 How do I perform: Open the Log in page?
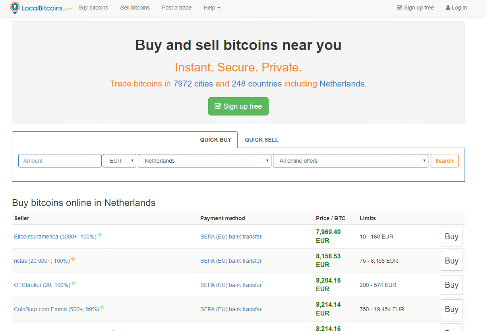456,8
